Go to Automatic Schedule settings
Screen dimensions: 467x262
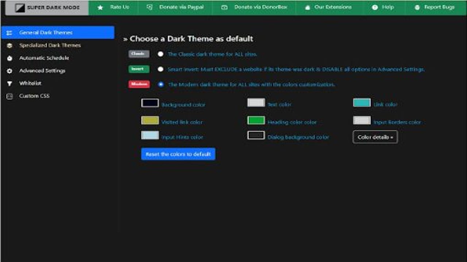pos(58,58)
